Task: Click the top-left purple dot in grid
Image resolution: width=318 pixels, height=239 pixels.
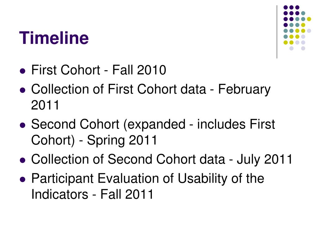Action: tap(286, 7)
